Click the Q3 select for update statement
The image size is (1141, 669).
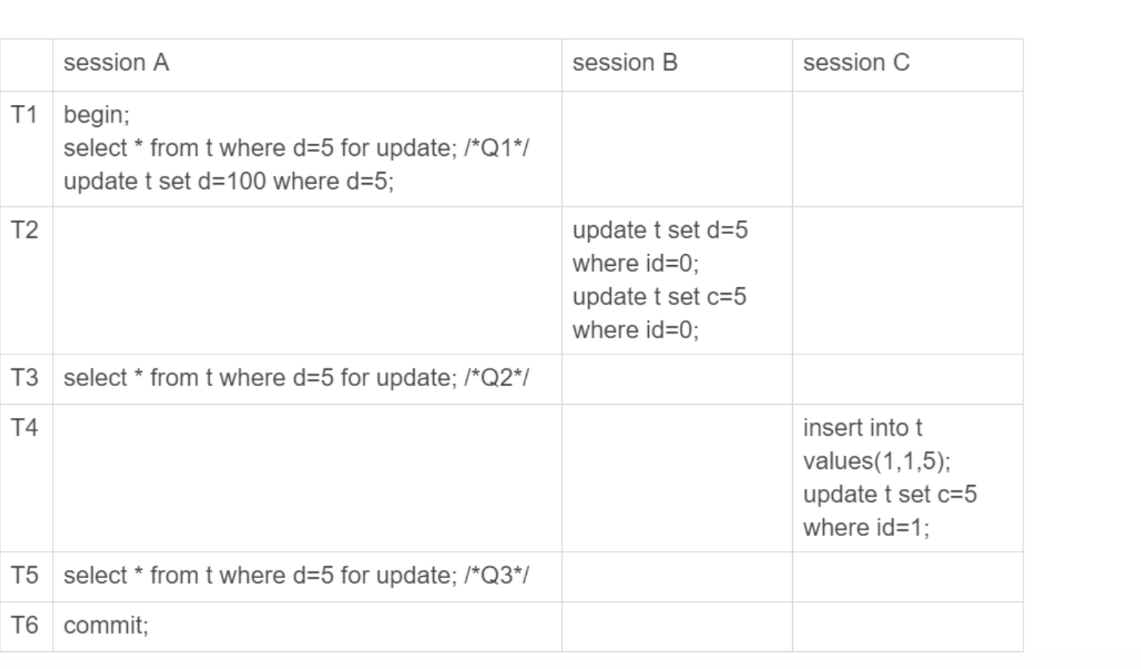pyautogui.click(x=296, y=575)
